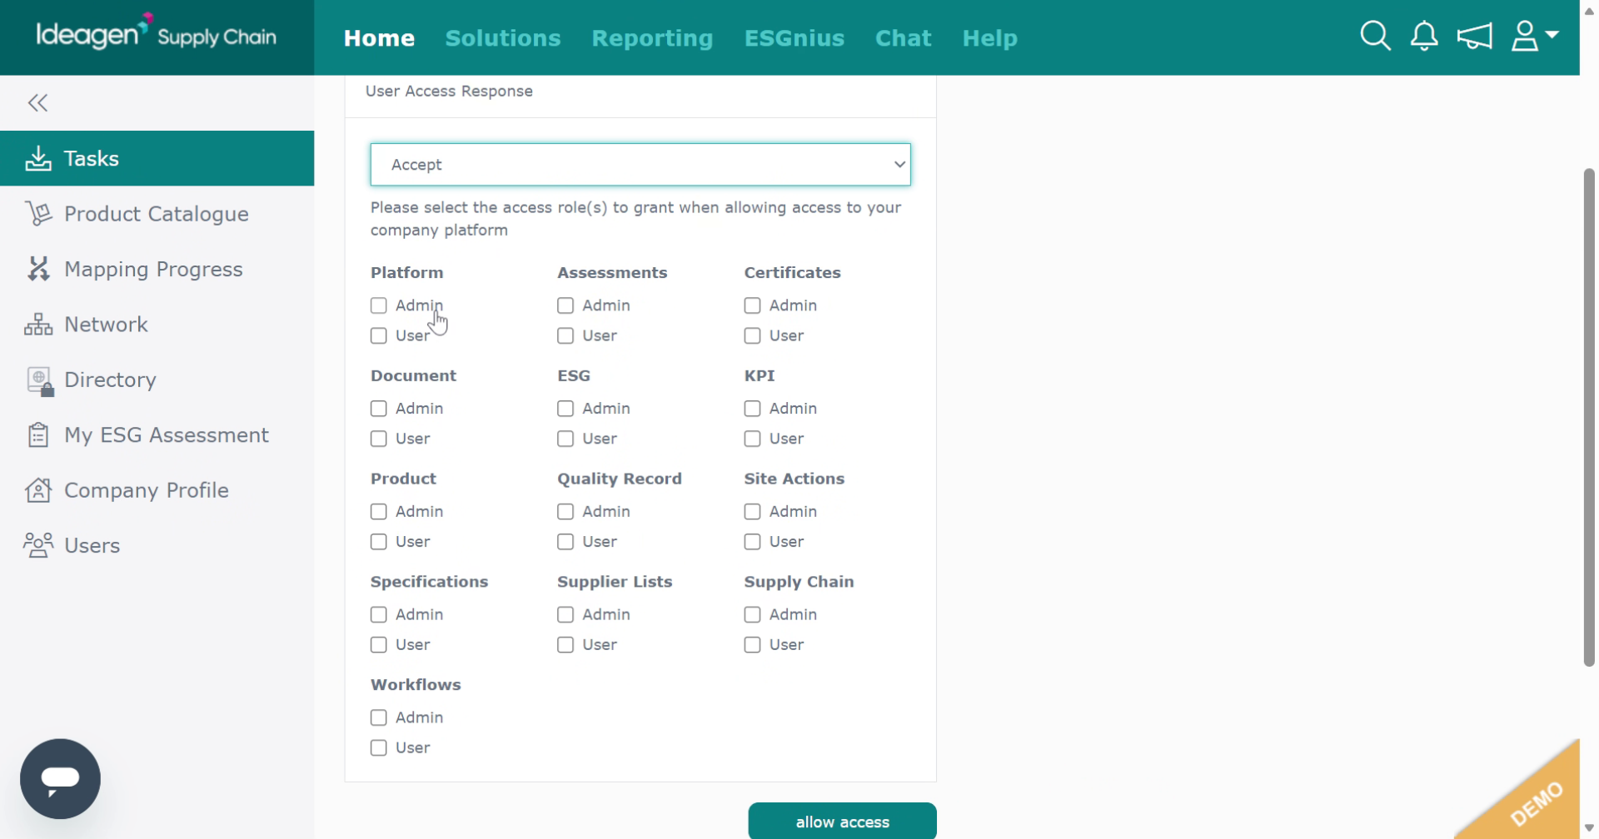Open the ESGnius menu
The image size is (1599, 839).
click(x=795, y=38)
